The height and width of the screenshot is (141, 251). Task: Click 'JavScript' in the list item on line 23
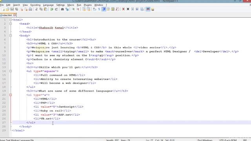[x=66, y=107]
